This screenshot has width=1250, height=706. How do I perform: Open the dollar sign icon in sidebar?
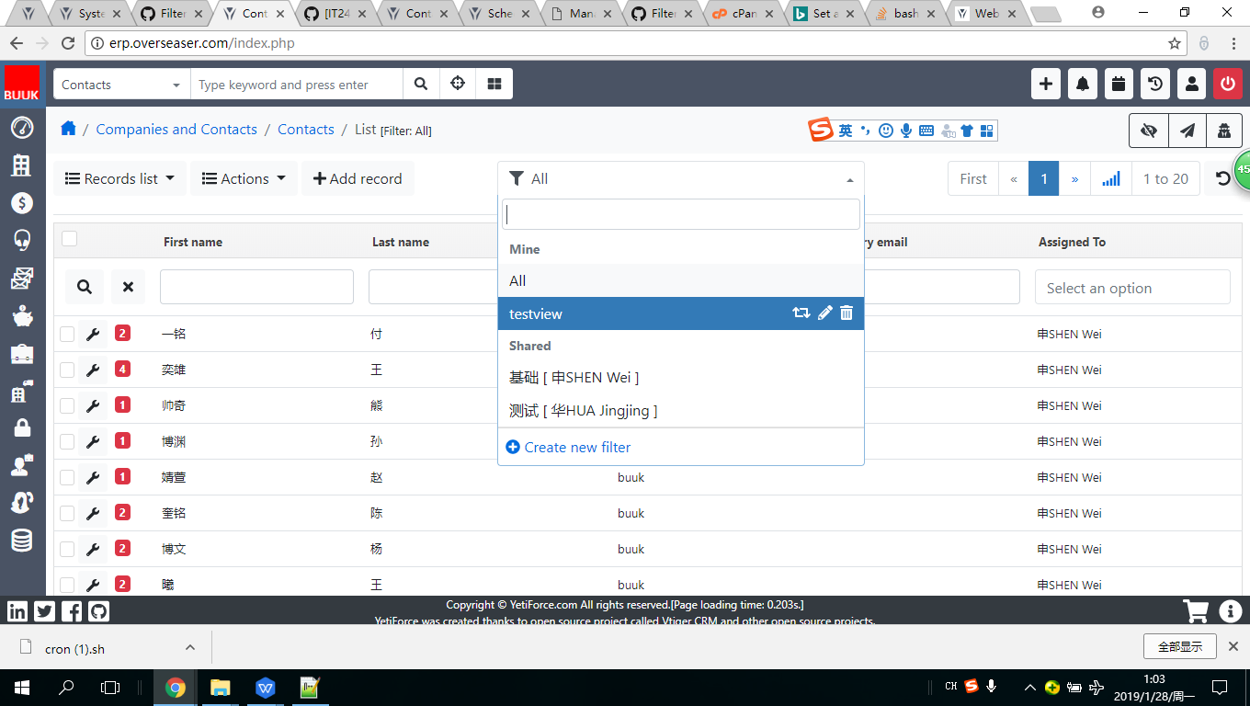coord(22,203)
